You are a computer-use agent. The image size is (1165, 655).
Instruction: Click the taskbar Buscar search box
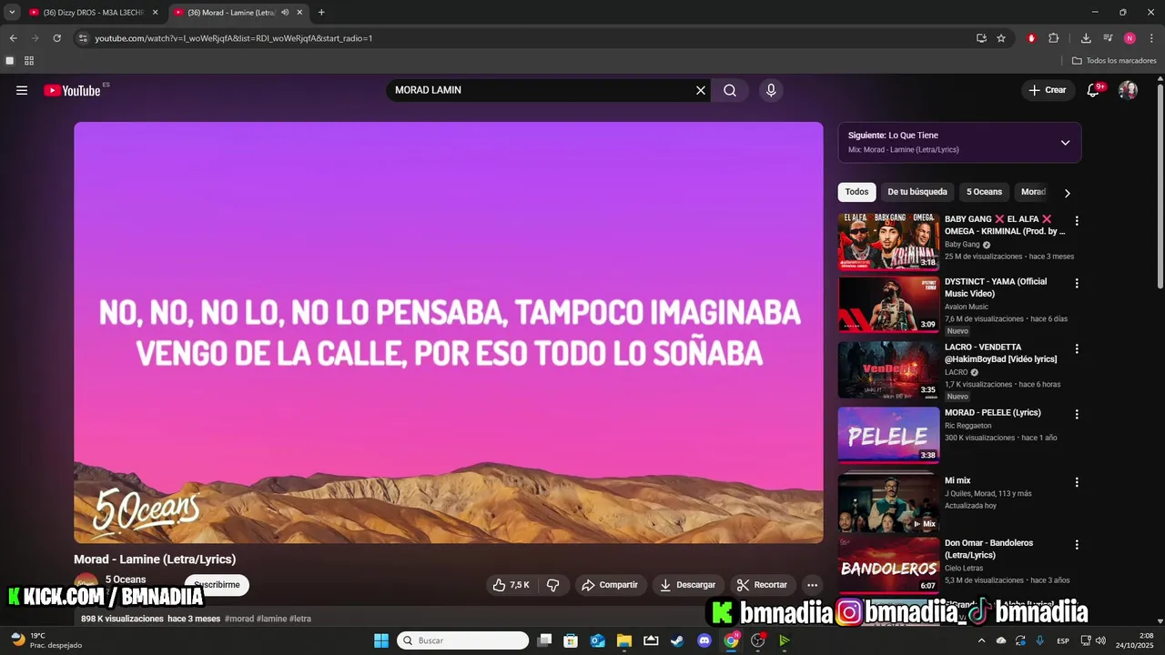click(x=462, y=640)
